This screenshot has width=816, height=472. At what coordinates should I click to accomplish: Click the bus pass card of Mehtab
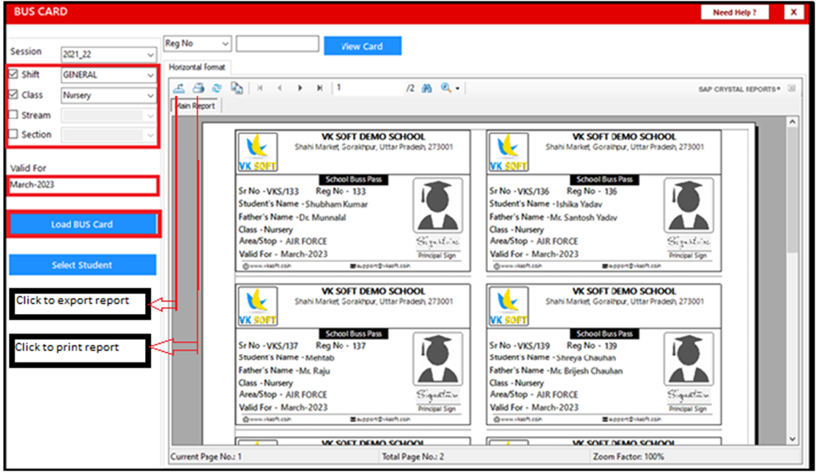tap(353, 354)
